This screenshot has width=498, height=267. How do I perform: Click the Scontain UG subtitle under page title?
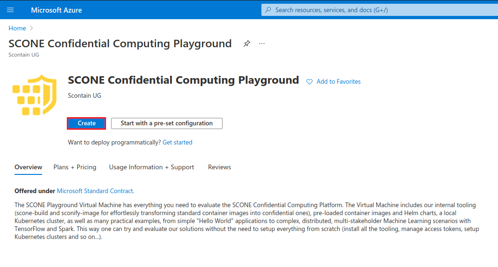[x=24, y=55]
